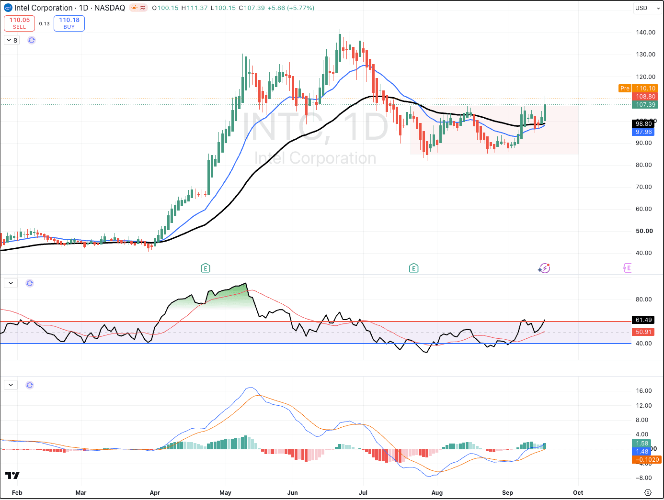Image resolution: width=664 pixels, height=500 pixels.
Task: Open chart settings gear icon
Action: click(648, 492)
